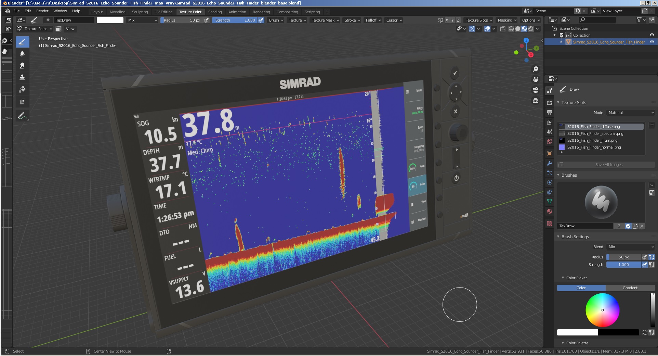Select the Annotate tool

click(22, 116)
